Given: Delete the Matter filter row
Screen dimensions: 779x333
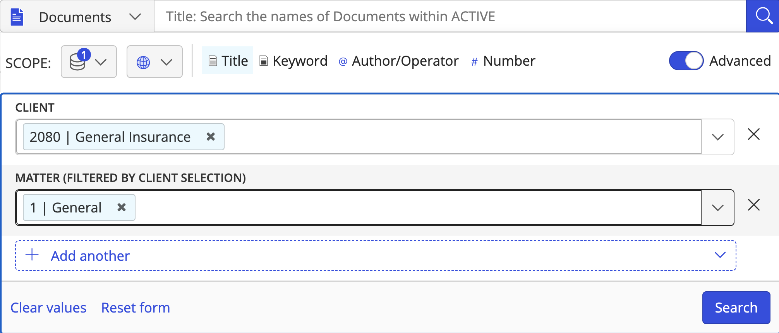Looking at the screenshot, I should click(x=753, y=205).
